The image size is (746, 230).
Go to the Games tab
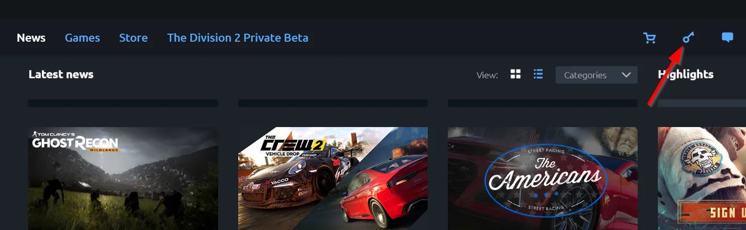tap(83, 38)
